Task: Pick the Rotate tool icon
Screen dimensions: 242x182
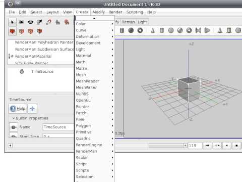Action: 30,22
